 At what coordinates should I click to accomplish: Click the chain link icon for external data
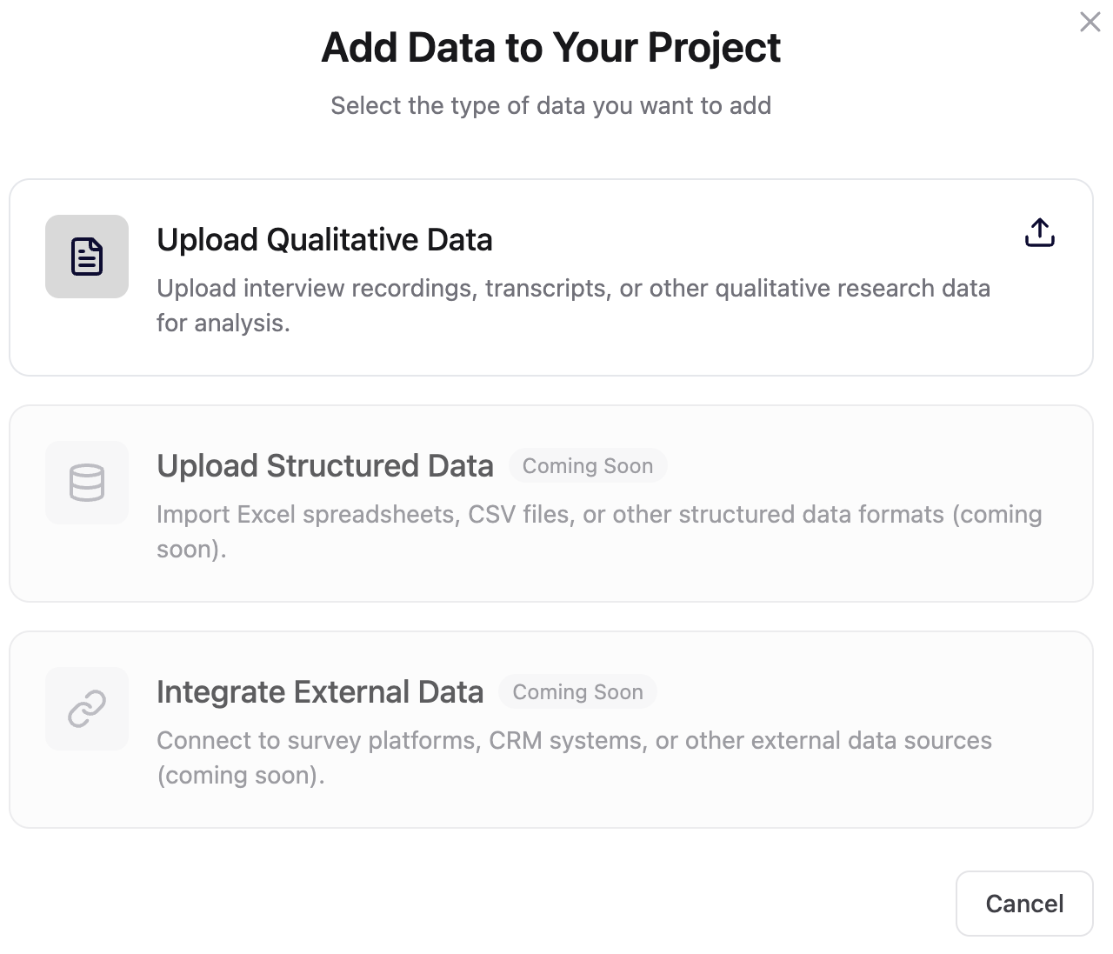pos(86,709)
